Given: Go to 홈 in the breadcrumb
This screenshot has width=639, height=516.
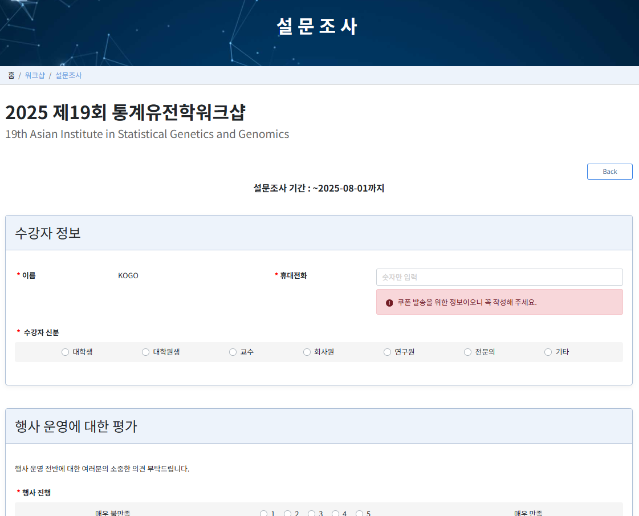Looking at the screenshot, I should tap(11, 75).
